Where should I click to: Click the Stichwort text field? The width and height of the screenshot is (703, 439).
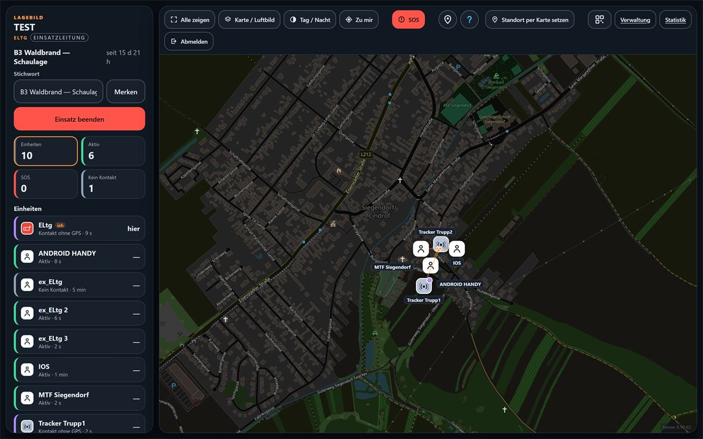(x=59, y=91)
